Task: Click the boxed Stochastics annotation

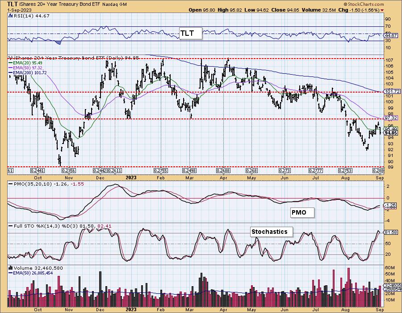Action: click(272, 232)
